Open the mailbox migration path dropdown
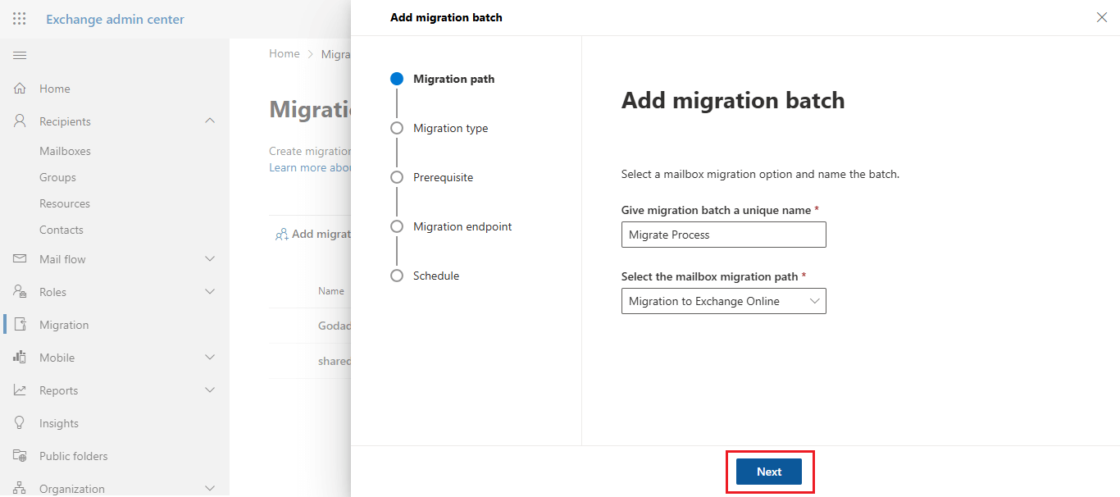 723,301
